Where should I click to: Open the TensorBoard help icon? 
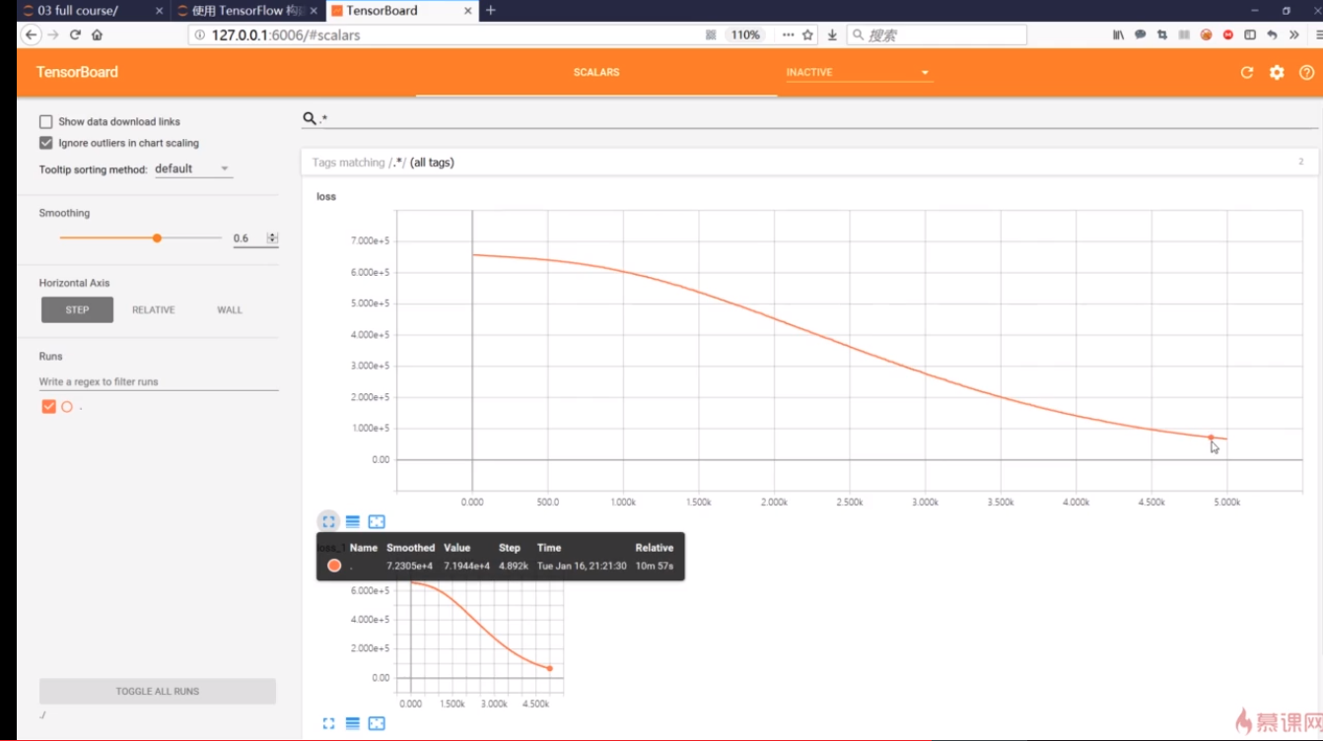coord(1306,72)
